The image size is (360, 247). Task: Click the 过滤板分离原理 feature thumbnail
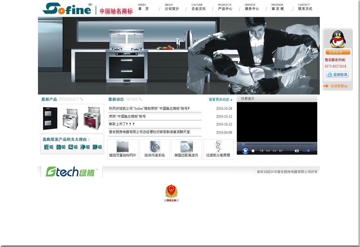(x=218, y=149)
